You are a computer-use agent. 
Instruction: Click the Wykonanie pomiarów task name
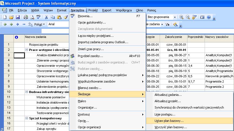click(x=51, y=97)
